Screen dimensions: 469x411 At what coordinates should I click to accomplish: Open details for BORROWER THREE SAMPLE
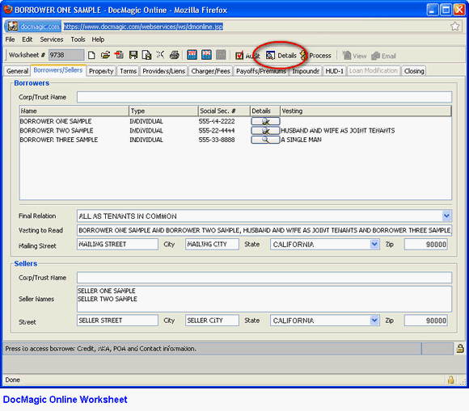point(265,140)
